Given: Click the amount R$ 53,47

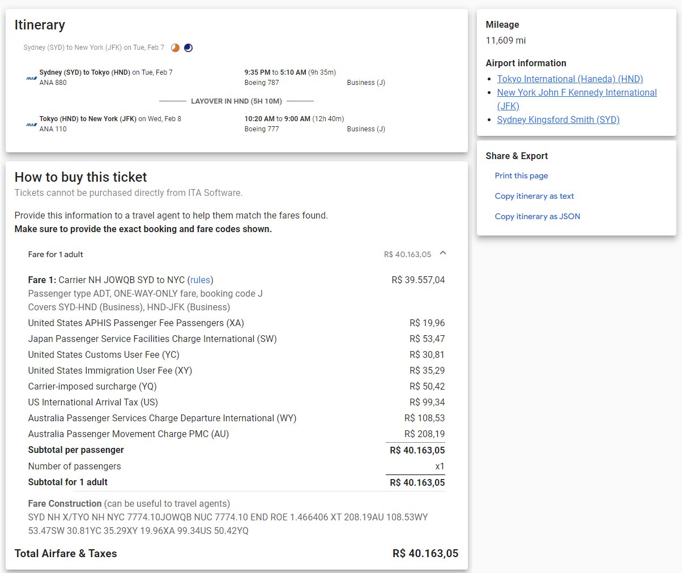Looking at the screenshot, I should [427, 339].
